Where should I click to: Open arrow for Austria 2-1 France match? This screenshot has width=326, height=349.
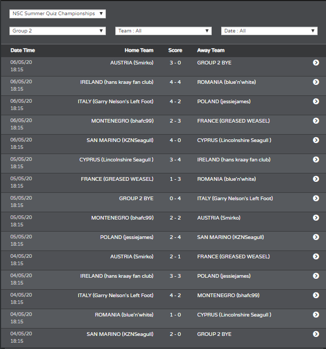[316, 256]
